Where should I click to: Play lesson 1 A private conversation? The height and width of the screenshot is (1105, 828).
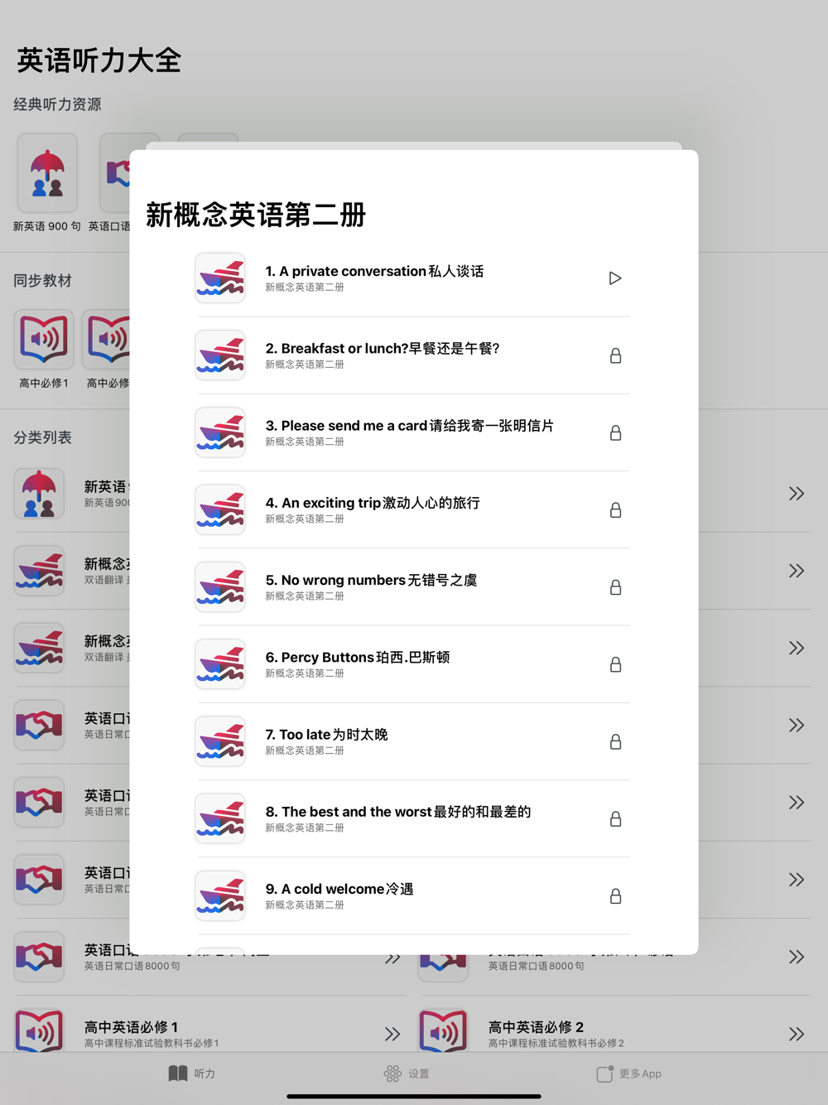tap(615, 278)
